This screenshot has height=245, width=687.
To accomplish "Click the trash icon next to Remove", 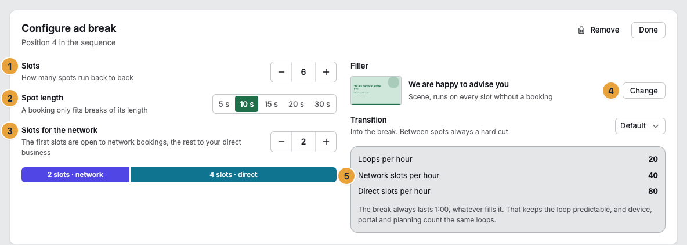I will [581, 30].
